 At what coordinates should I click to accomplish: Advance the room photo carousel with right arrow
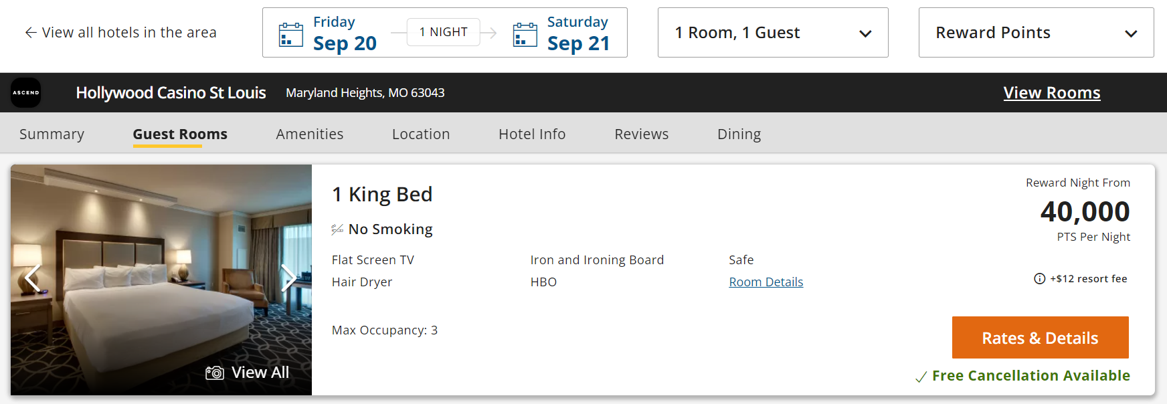click(x=288, y=278)
